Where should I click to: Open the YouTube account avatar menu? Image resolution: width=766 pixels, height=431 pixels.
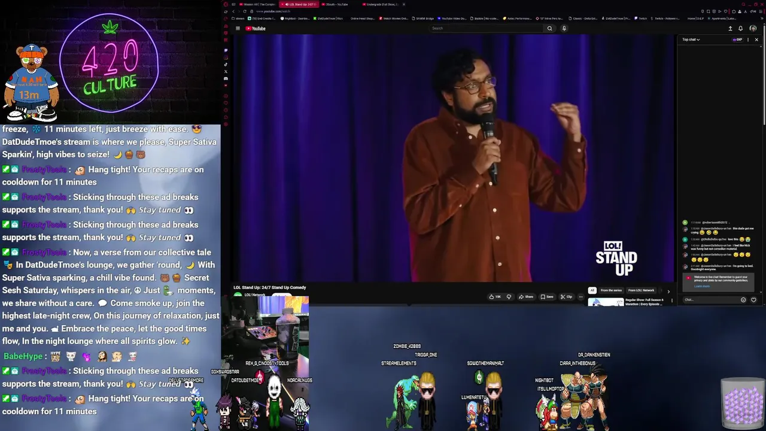tap(753, 28)
